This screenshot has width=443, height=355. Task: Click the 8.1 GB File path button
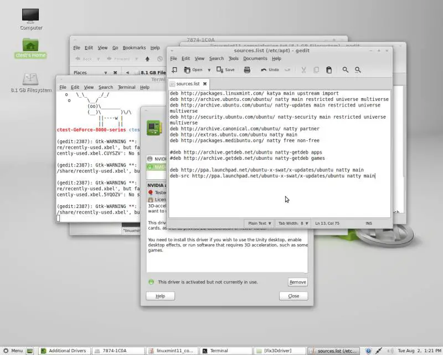pos(151,73)
